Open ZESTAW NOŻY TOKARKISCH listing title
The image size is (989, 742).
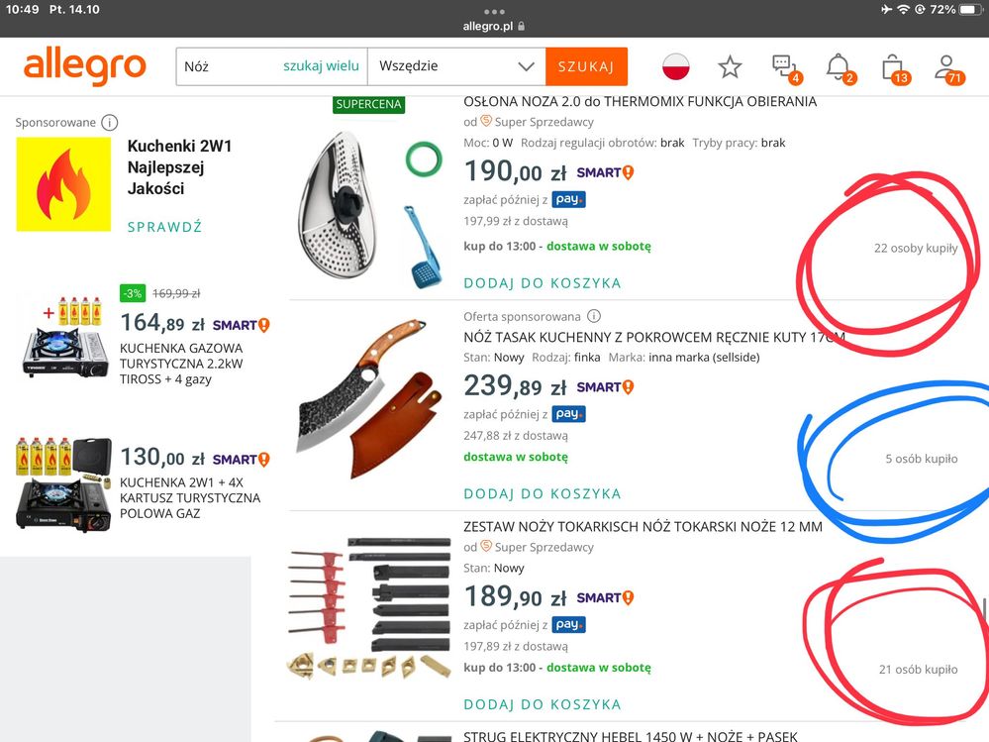coord(643,527)
